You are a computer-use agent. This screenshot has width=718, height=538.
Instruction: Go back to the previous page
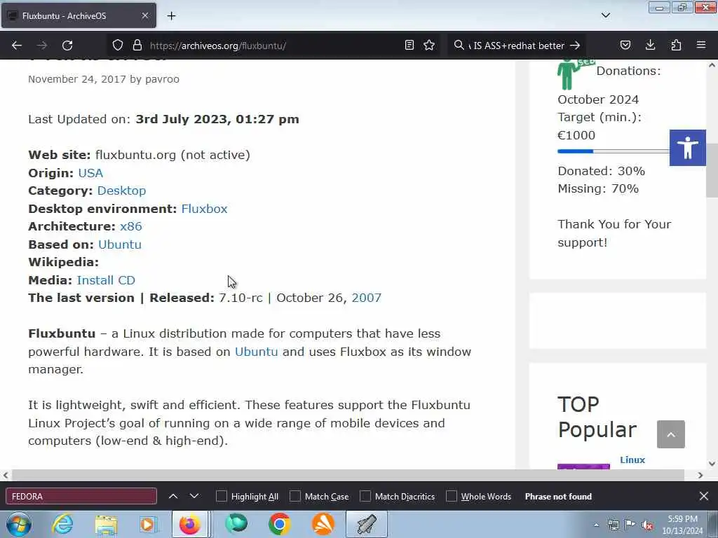(17, 46)
